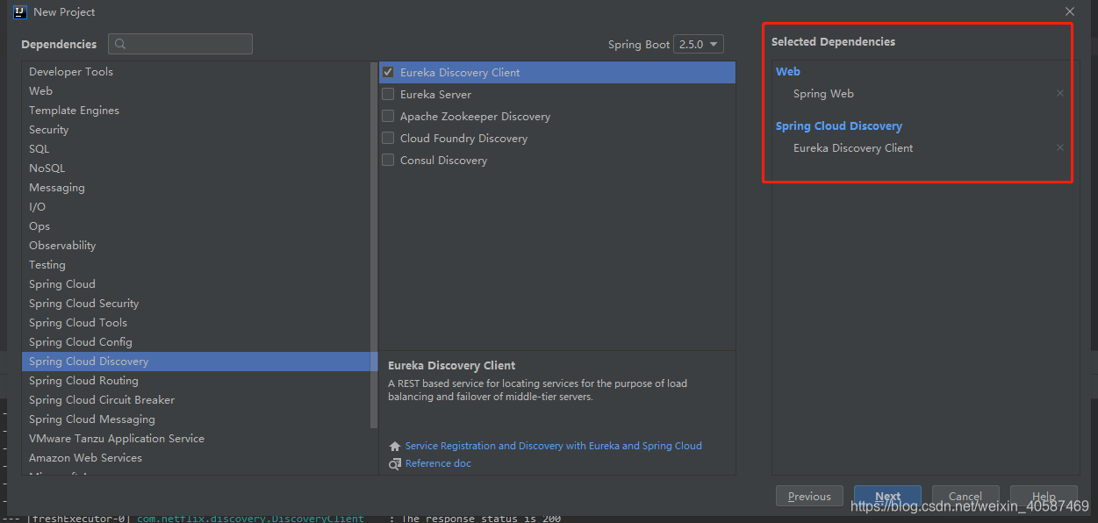Viewport: 1098px width, 523px height.
Task: Select Spring Cloud Circuit Breaker category
Action: point(197,400)
